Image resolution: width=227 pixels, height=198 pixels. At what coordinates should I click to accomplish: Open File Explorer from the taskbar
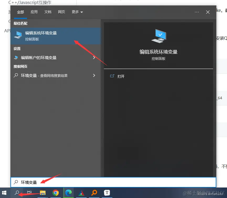[x=43, y=192]
